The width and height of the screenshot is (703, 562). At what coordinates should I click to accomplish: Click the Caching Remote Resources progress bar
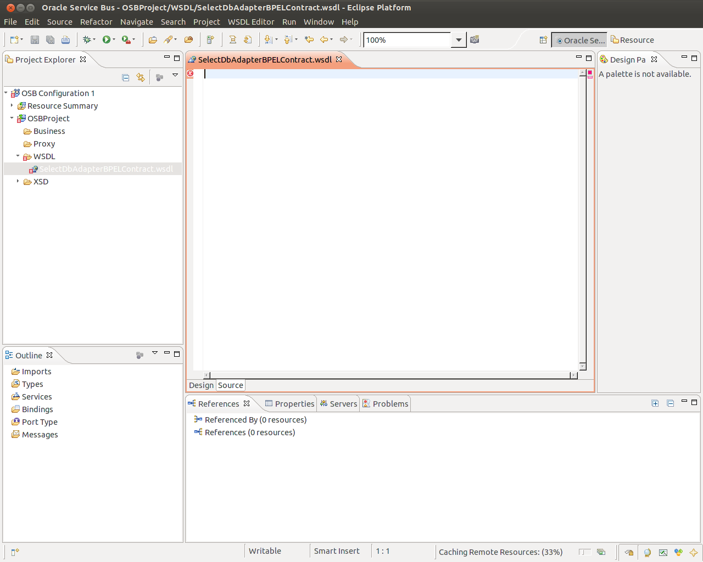coord(585,552)
